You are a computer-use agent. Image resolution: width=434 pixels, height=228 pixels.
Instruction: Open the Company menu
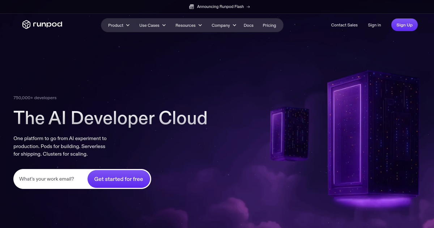point(224,25)
